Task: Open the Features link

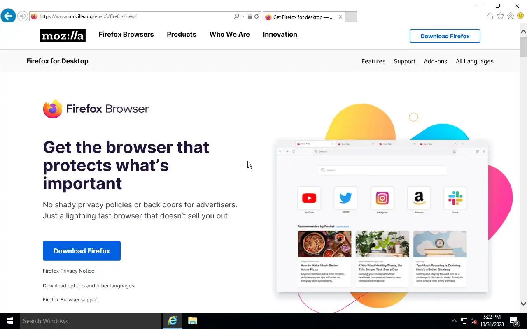Action: pos(373,61)
